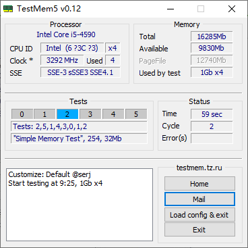Click highlighted test indicator 2
The image size is (248, 248).
pyautogui.click(x=67, y=114)
